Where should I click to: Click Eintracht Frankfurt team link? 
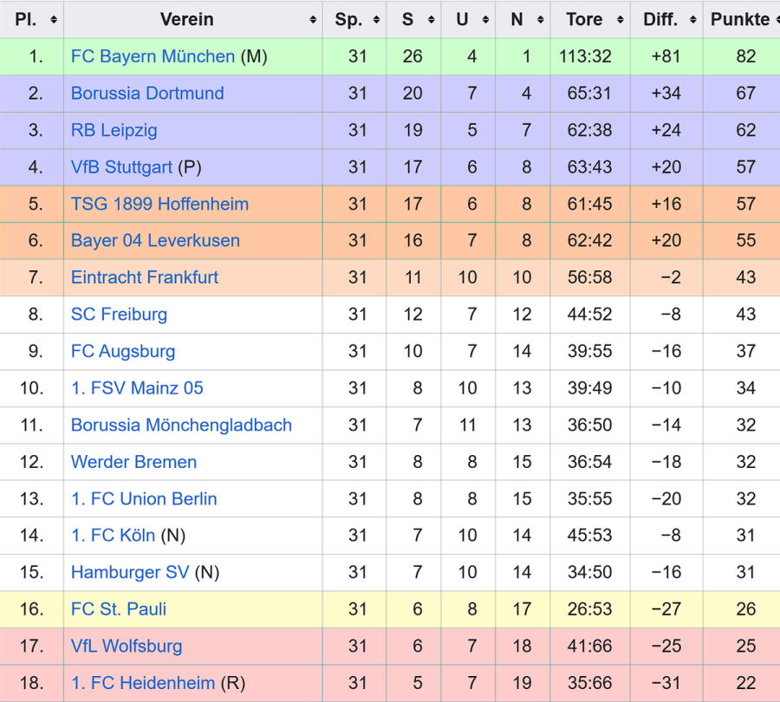145,277
